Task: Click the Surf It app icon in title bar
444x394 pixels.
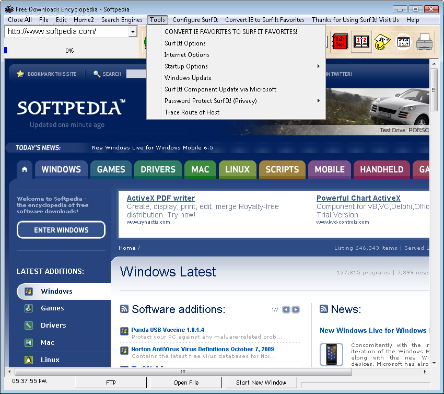Action: [9, 9]
